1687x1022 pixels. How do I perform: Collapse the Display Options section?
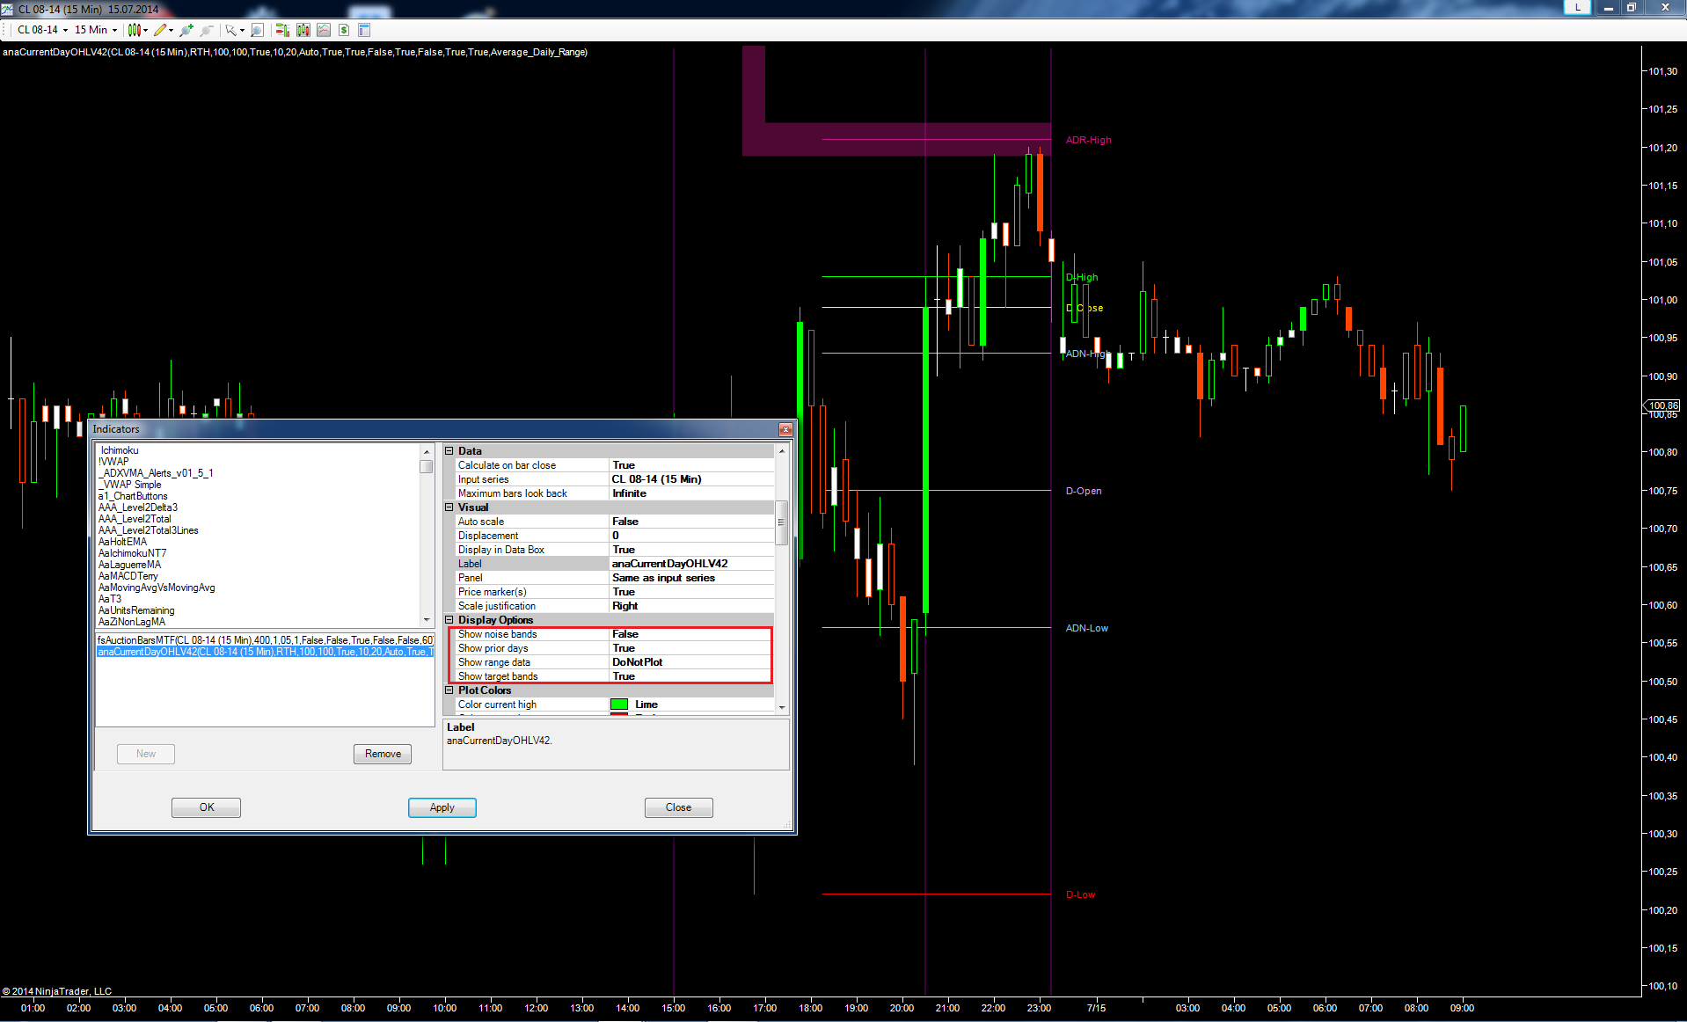point(449,620)
